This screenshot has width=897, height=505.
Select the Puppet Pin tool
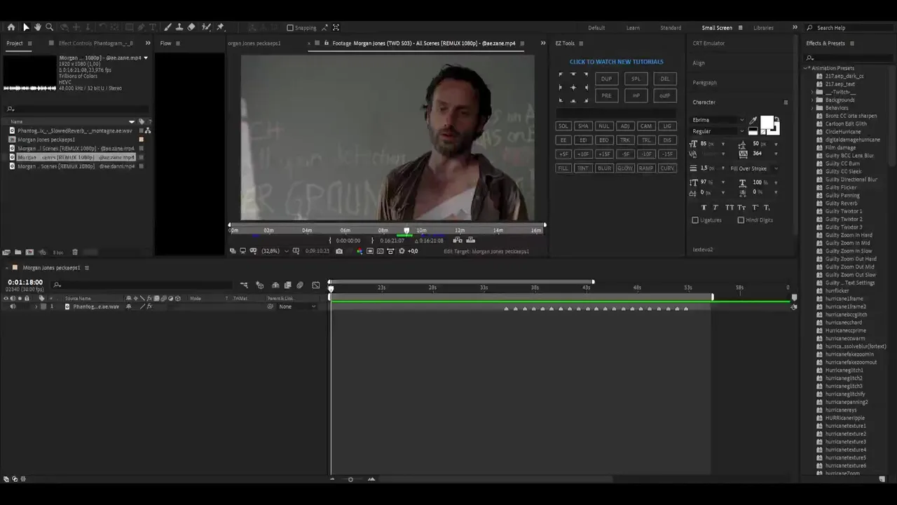(x=220, y=27)
